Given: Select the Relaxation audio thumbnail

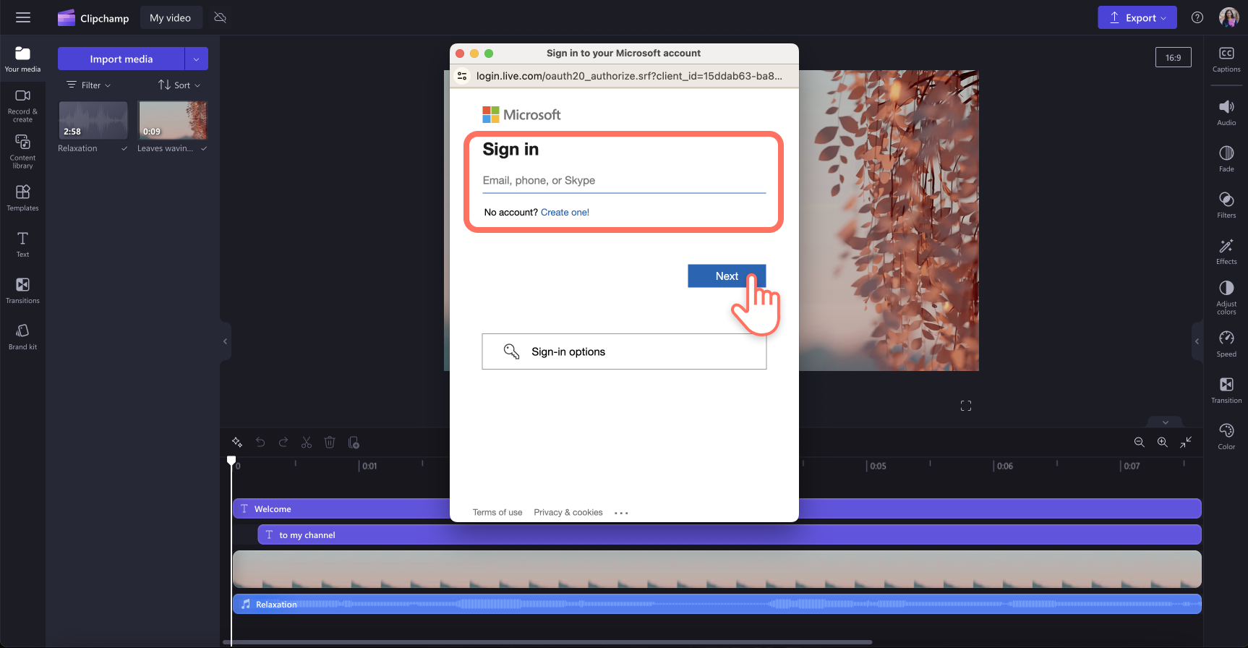Looking at the screenshot, I should coord(93,120).
